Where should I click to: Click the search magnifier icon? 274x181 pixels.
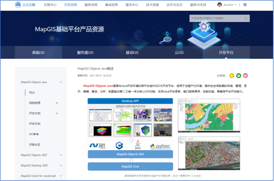[246, 18]
